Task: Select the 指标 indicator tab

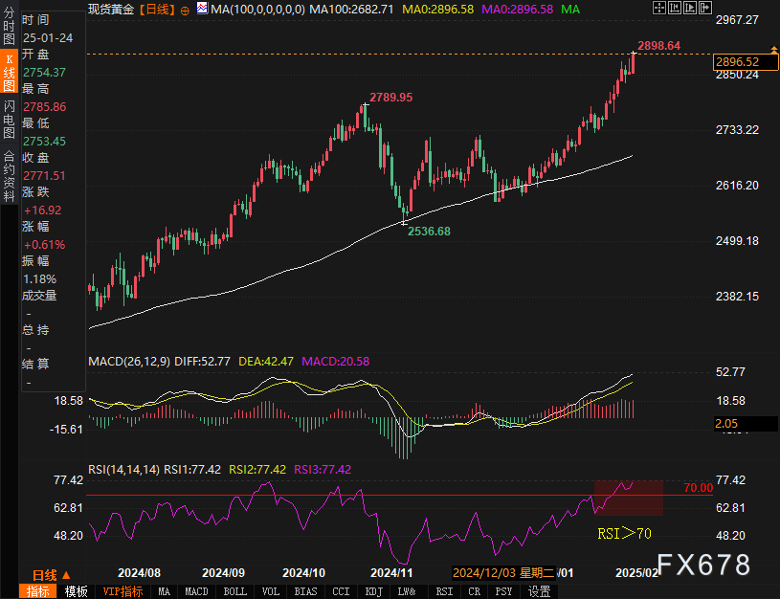Action: coord(38,591)
